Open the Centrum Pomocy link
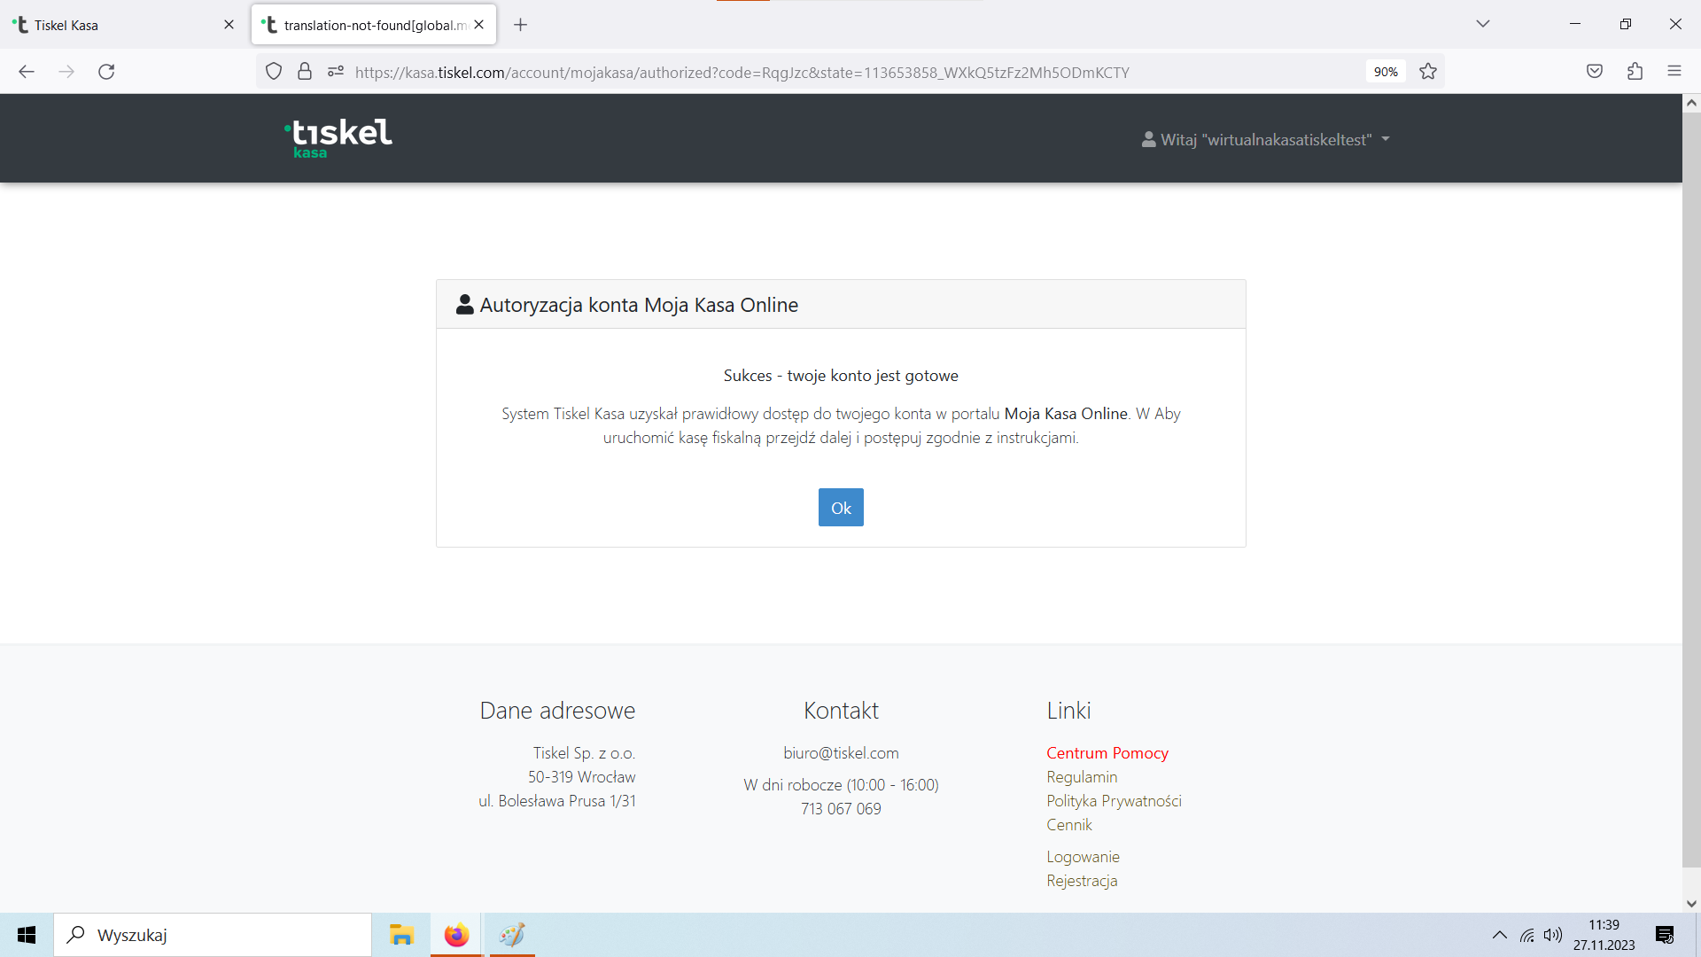 pos(1107,753)
